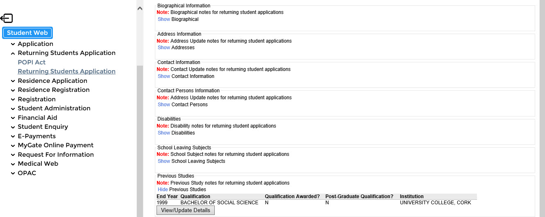Viewport: 545px width, 217px height.
Task: Open the Registration menu item
Action: coord(36,99)
